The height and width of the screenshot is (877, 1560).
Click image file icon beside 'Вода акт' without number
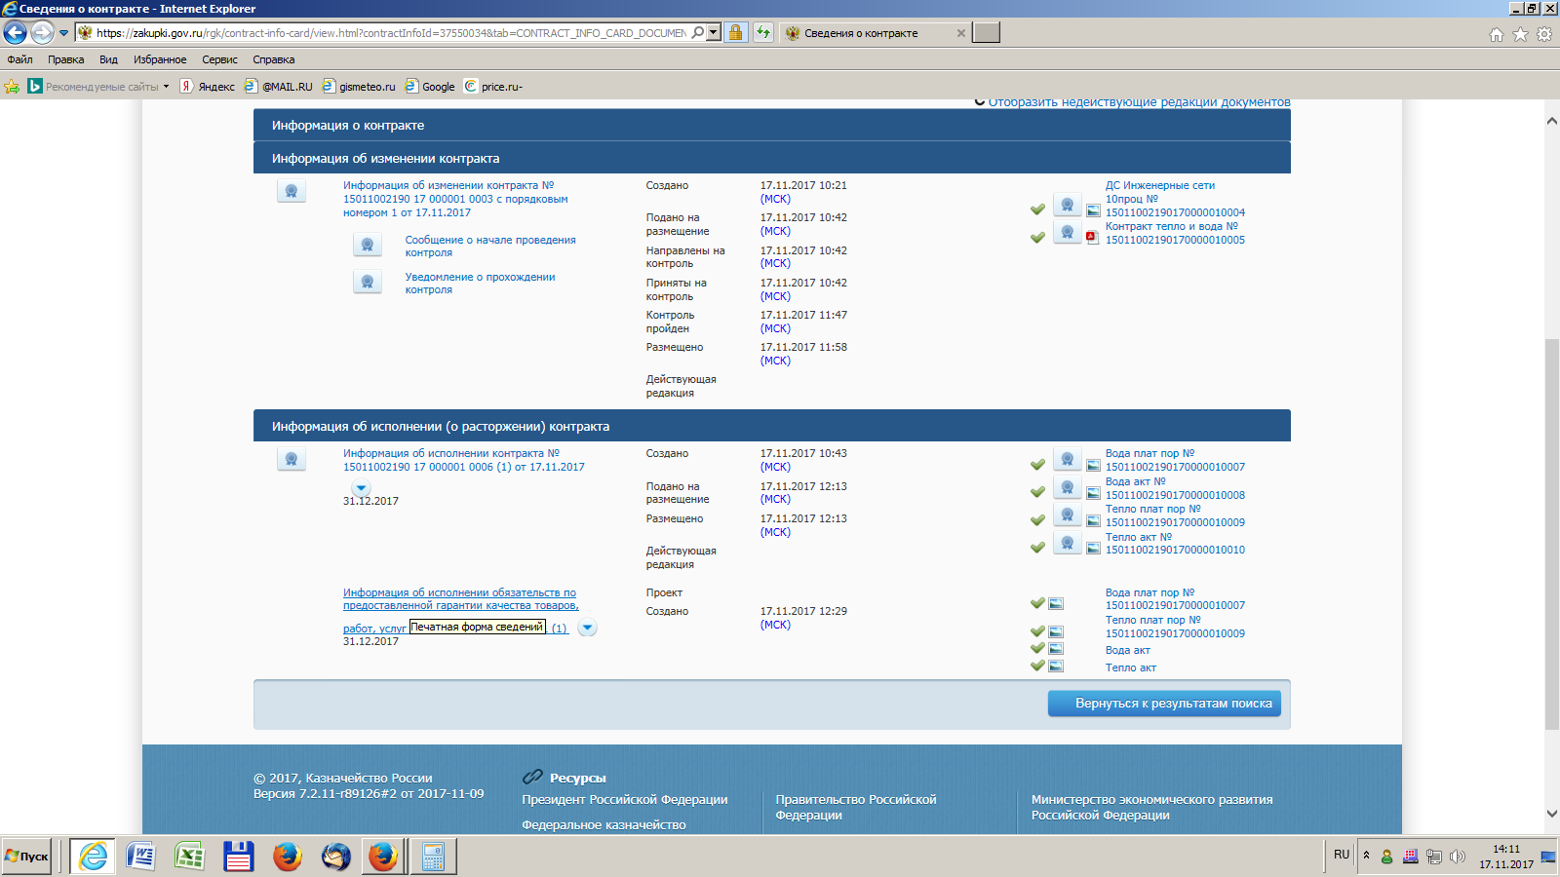(1056, 649)
